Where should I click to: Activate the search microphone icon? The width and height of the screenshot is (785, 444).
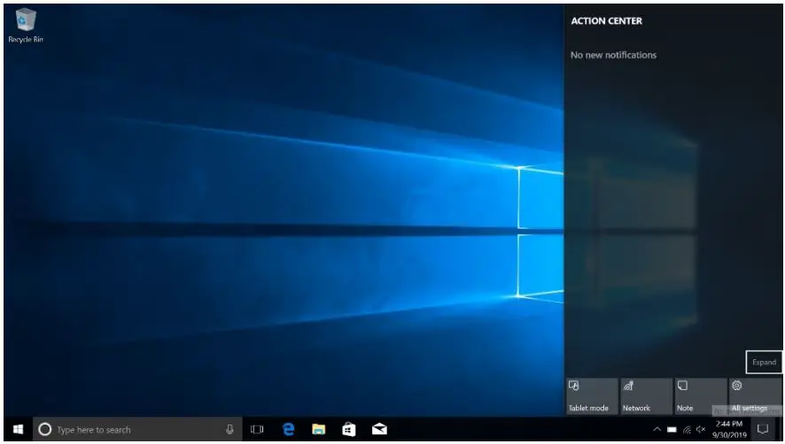coord(229,429)
